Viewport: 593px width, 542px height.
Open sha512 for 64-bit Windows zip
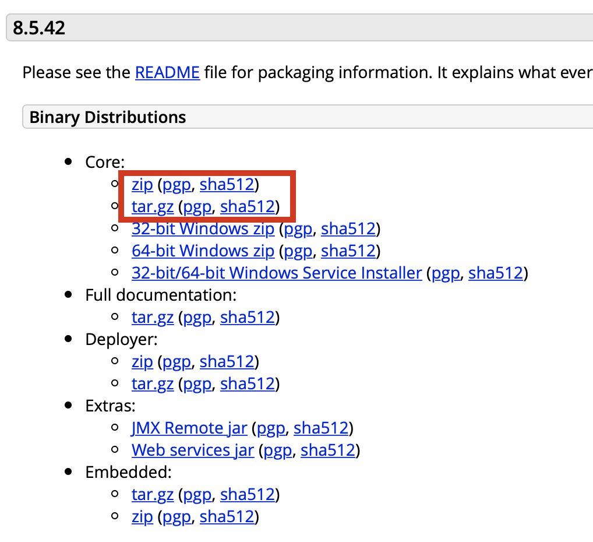click(348, 251)
